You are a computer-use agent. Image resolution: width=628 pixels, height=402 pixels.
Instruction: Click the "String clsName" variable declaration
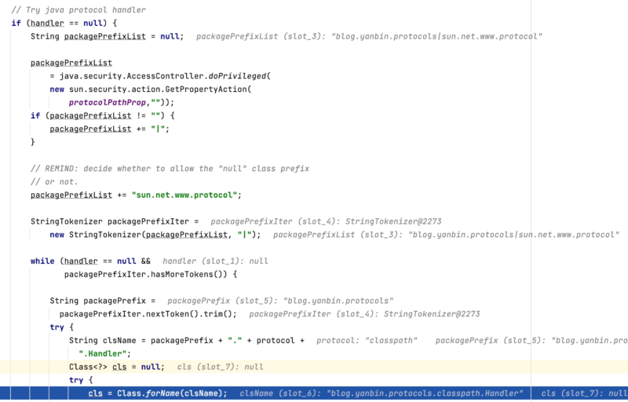[100, 341]
